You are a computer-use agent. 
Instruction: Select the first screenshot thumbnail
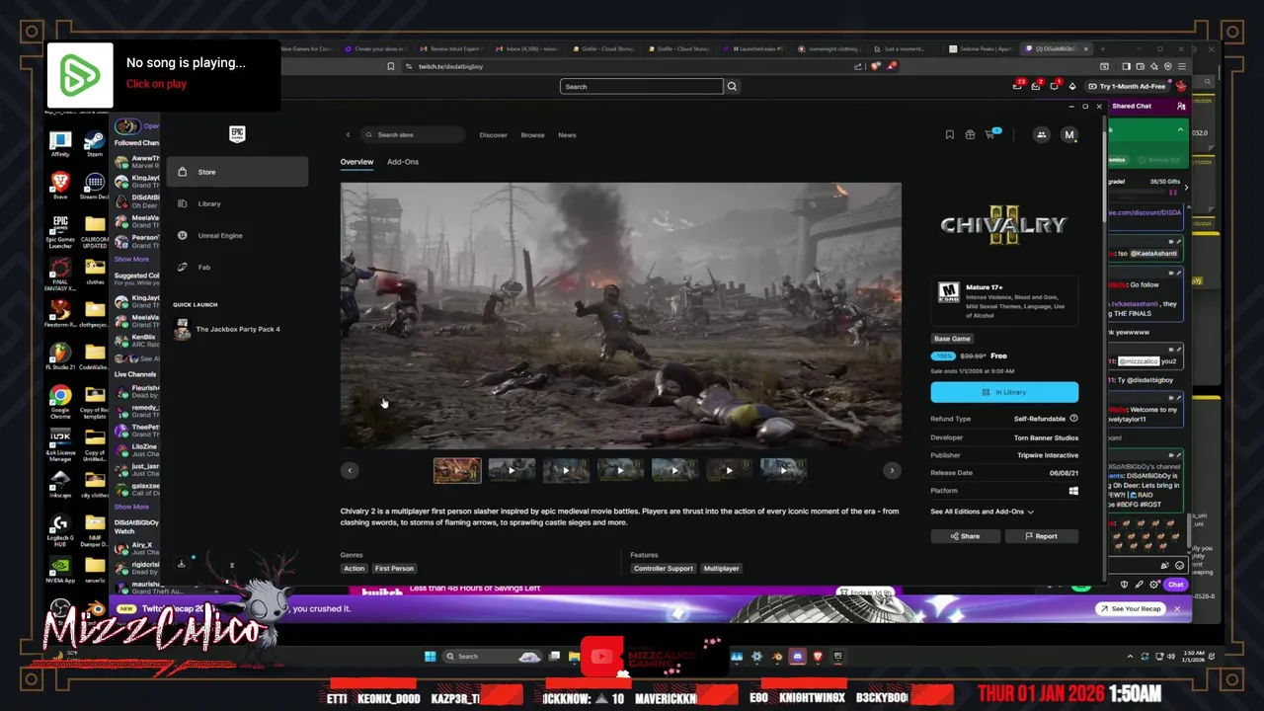coord(457,470)
